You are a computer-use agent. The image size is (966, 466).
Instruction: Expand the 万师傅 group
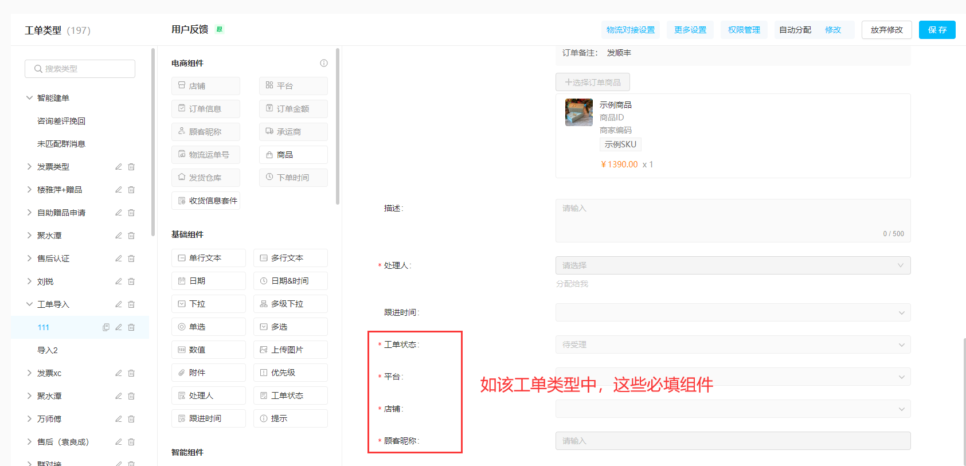(29, 419)
